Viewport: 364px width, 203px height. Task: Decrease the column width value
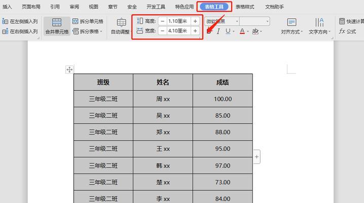pyautogui.click(x=163, y=30)
